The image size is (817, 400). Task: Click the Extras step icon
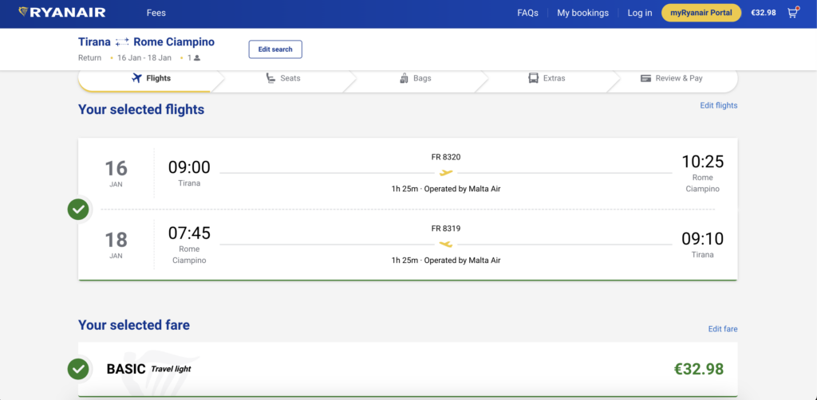tap(533, 78)
